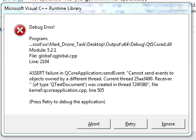196x140 pixels.
Task: Close the Runtime Library dialog
Action: click(x=180, y=7)
